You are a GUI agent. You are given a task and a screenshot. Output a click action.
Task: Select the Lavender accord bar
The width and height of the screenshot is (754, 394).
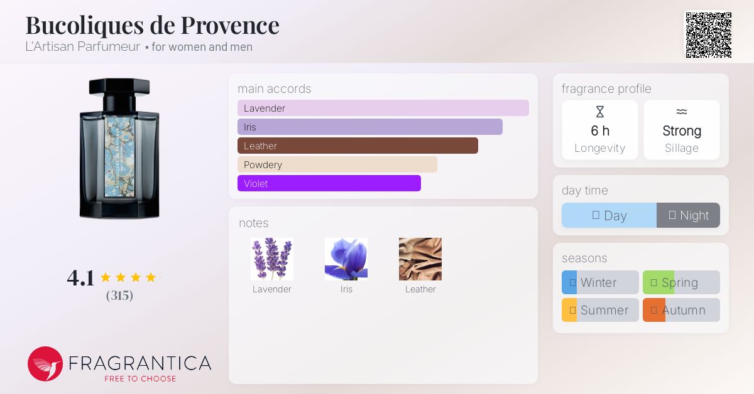tap(383, 108)
